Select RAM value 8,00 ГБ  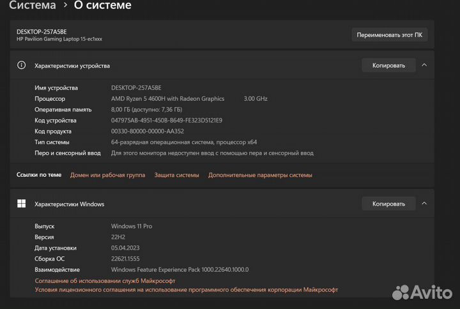[x=146, y=110]
